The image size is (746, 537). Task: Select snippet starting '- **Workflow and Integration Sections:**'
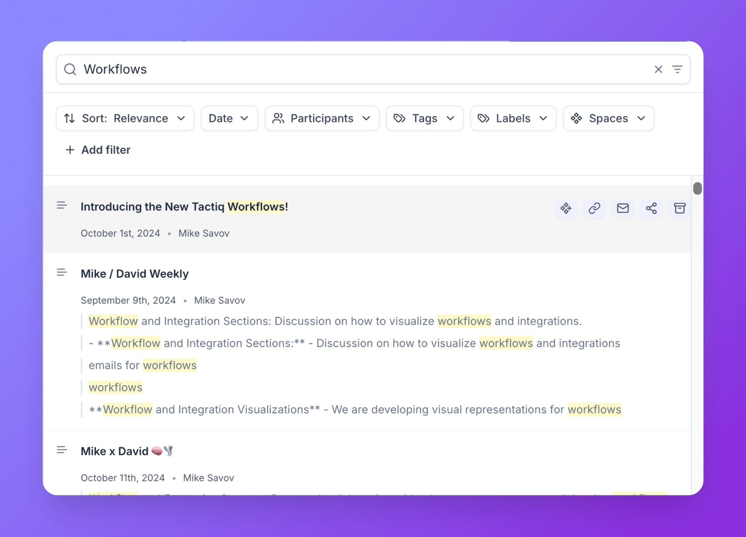(x=354, y=344)
